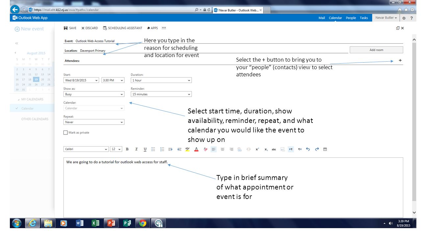Image resolution: width=421 pixels, height=236 pixels.
Task: Click in the event body text area
Action: (x=233, y=187)
